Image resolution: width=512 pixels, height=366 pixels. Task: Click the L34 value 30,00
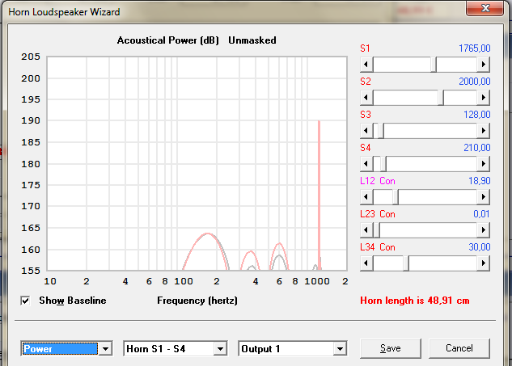point(480,247)
